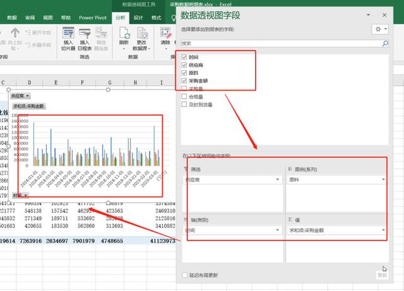Switch to the 格式 ribbon tab
This screenshot has height=291, width=404.
tap(156, 18)
